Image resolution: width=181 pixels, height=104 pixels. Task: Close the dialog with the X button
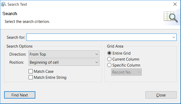pos(175,4)
